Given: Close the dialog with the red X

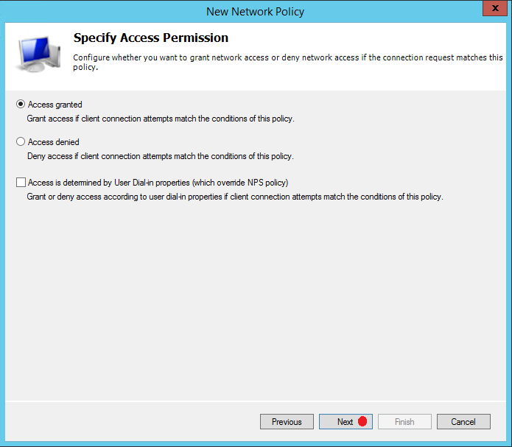Looking at the screenshot, I should pos(495,8).
